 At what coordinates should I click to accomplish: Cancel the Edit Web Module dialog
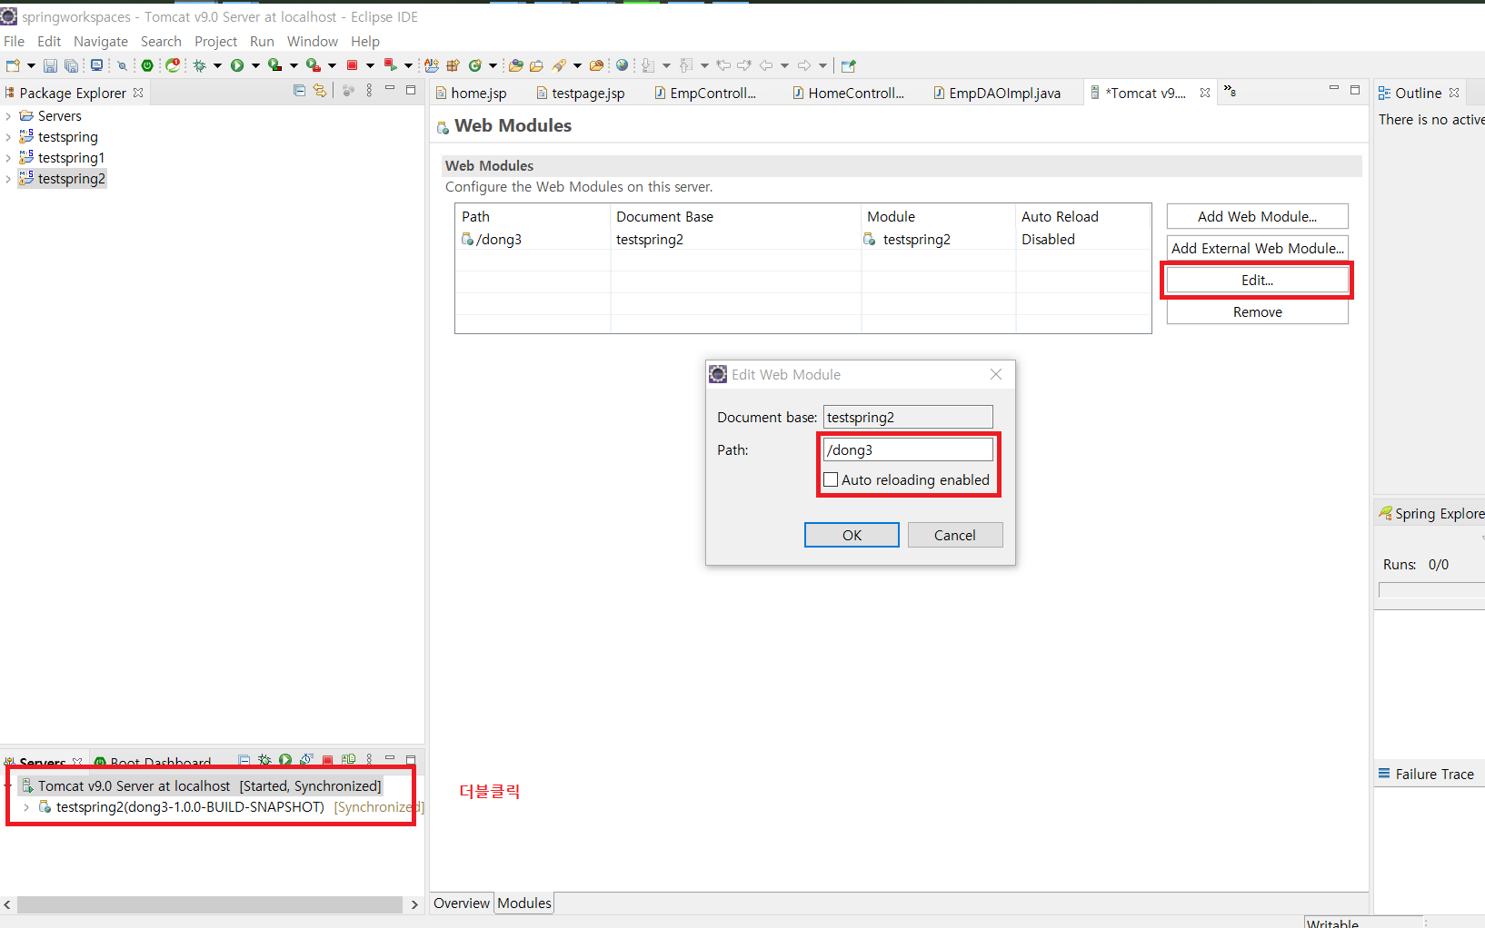955,535
